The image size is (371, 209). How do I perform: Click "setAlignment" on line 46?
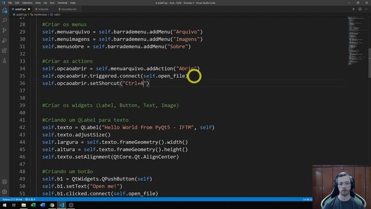click(93, 157)
